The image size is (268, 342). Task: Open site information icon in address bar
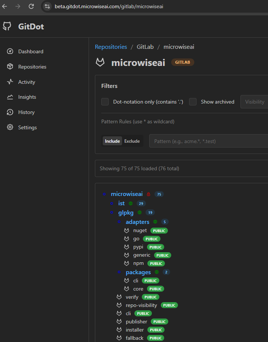pos(47,6)
